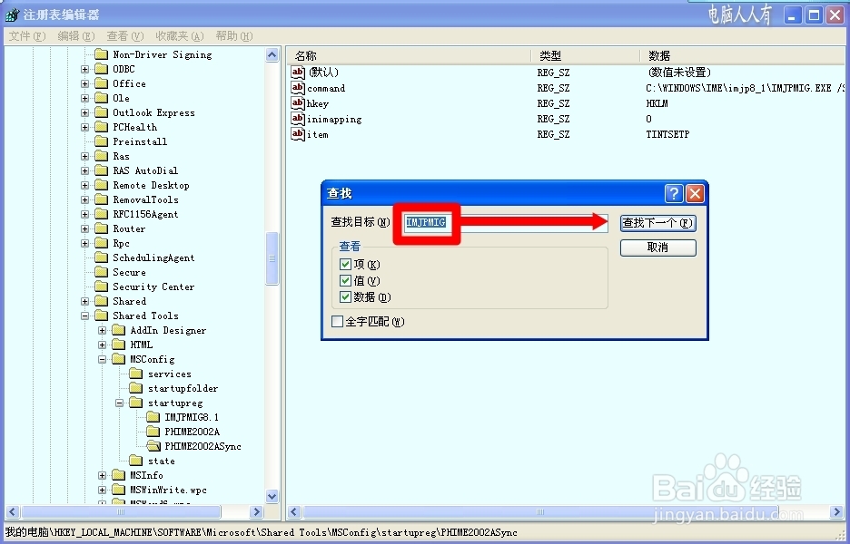Click the registry editor icon in title bar
This screenshot has height=544, width=850.
click(11, 14)
